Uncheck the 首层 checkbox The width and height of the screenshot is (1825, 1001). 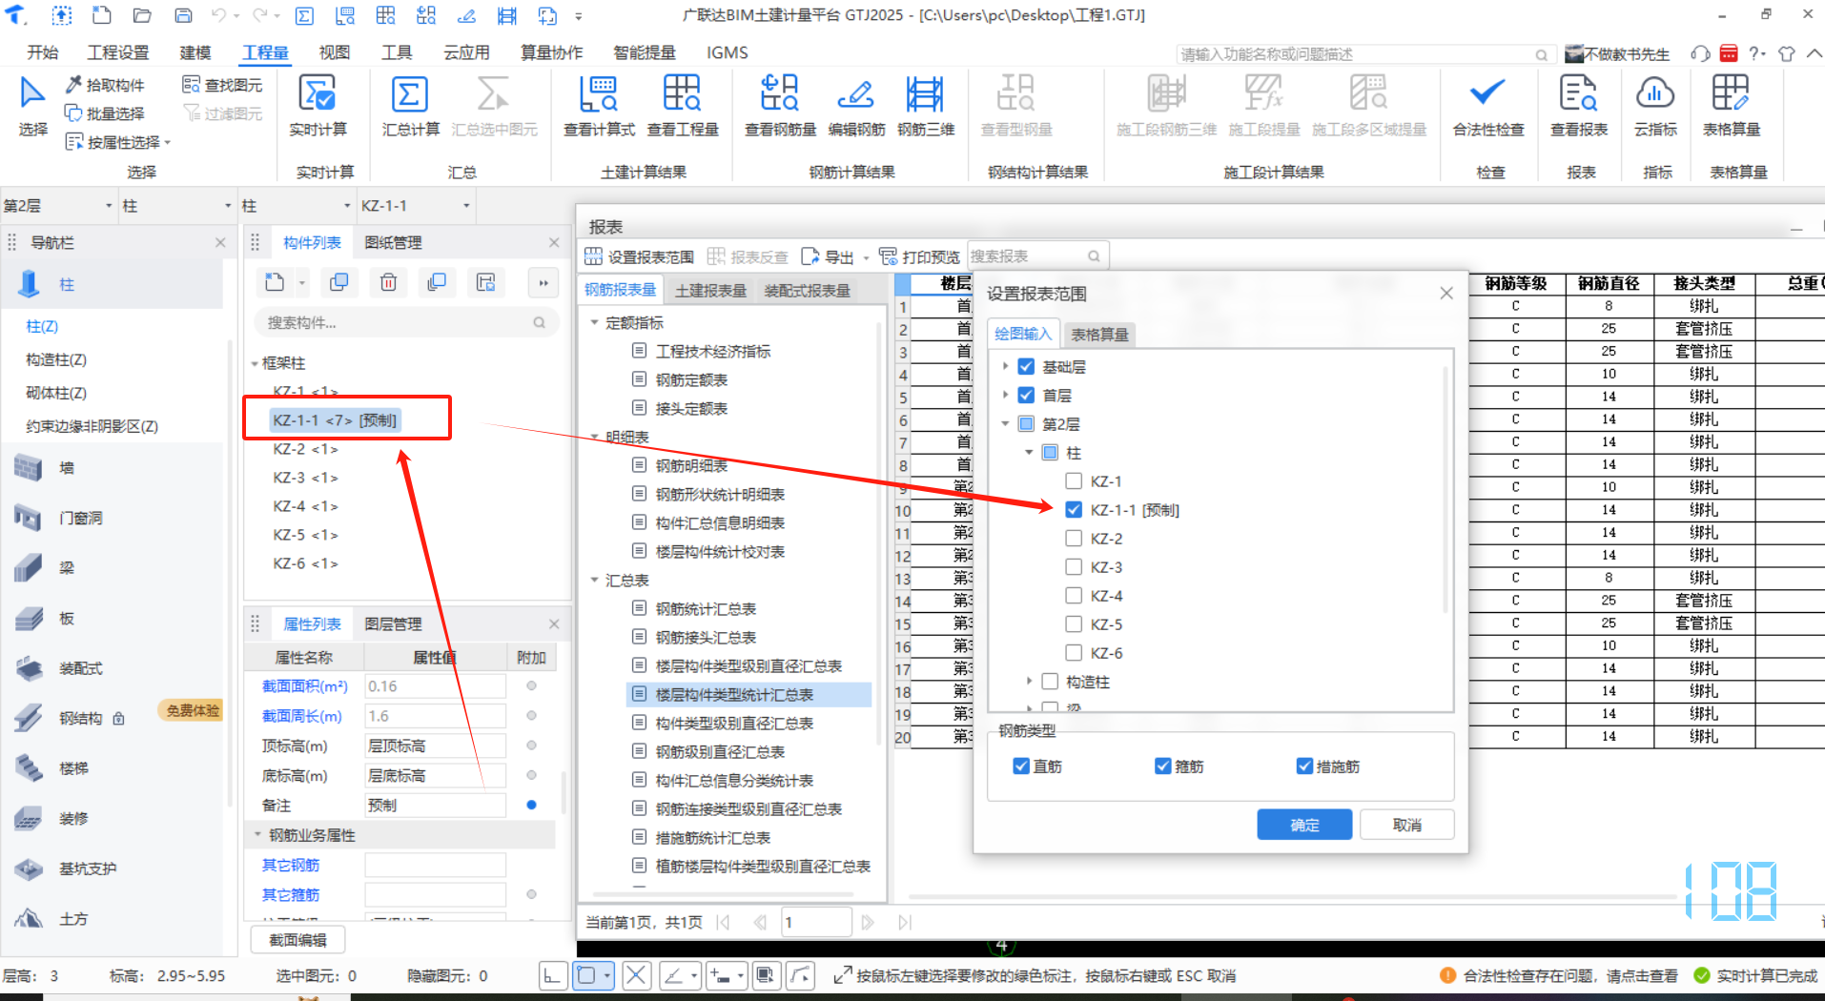click(1026, 396)
